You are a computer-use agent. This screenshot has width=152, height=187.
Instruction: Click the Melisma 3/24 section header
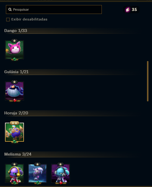pyautogui.click(x=18, y=154)
